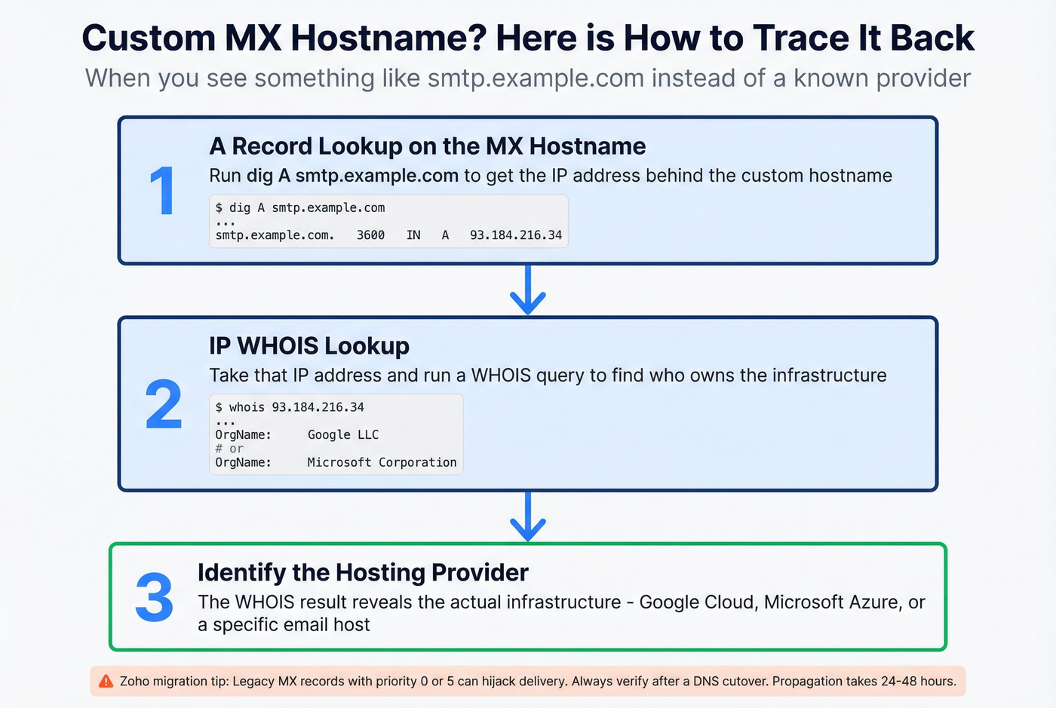Image resolution: width=1056 pixels, height=708 pixels.
Task: Select the IP WHOIS Lookup step heading
Action: tap(309, 346)
